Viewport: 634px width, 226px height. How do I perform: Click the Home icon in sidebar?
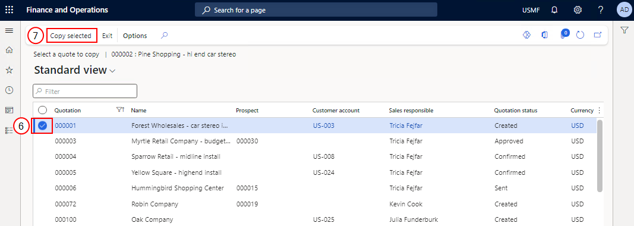coord(9,50)
